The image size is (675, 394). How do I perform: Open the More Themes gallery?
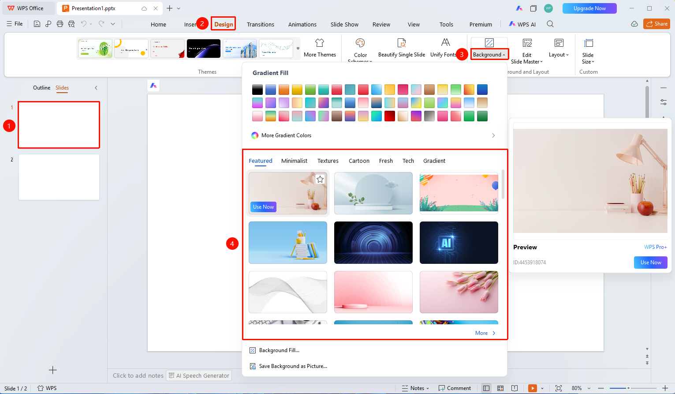tap(320, 48)
